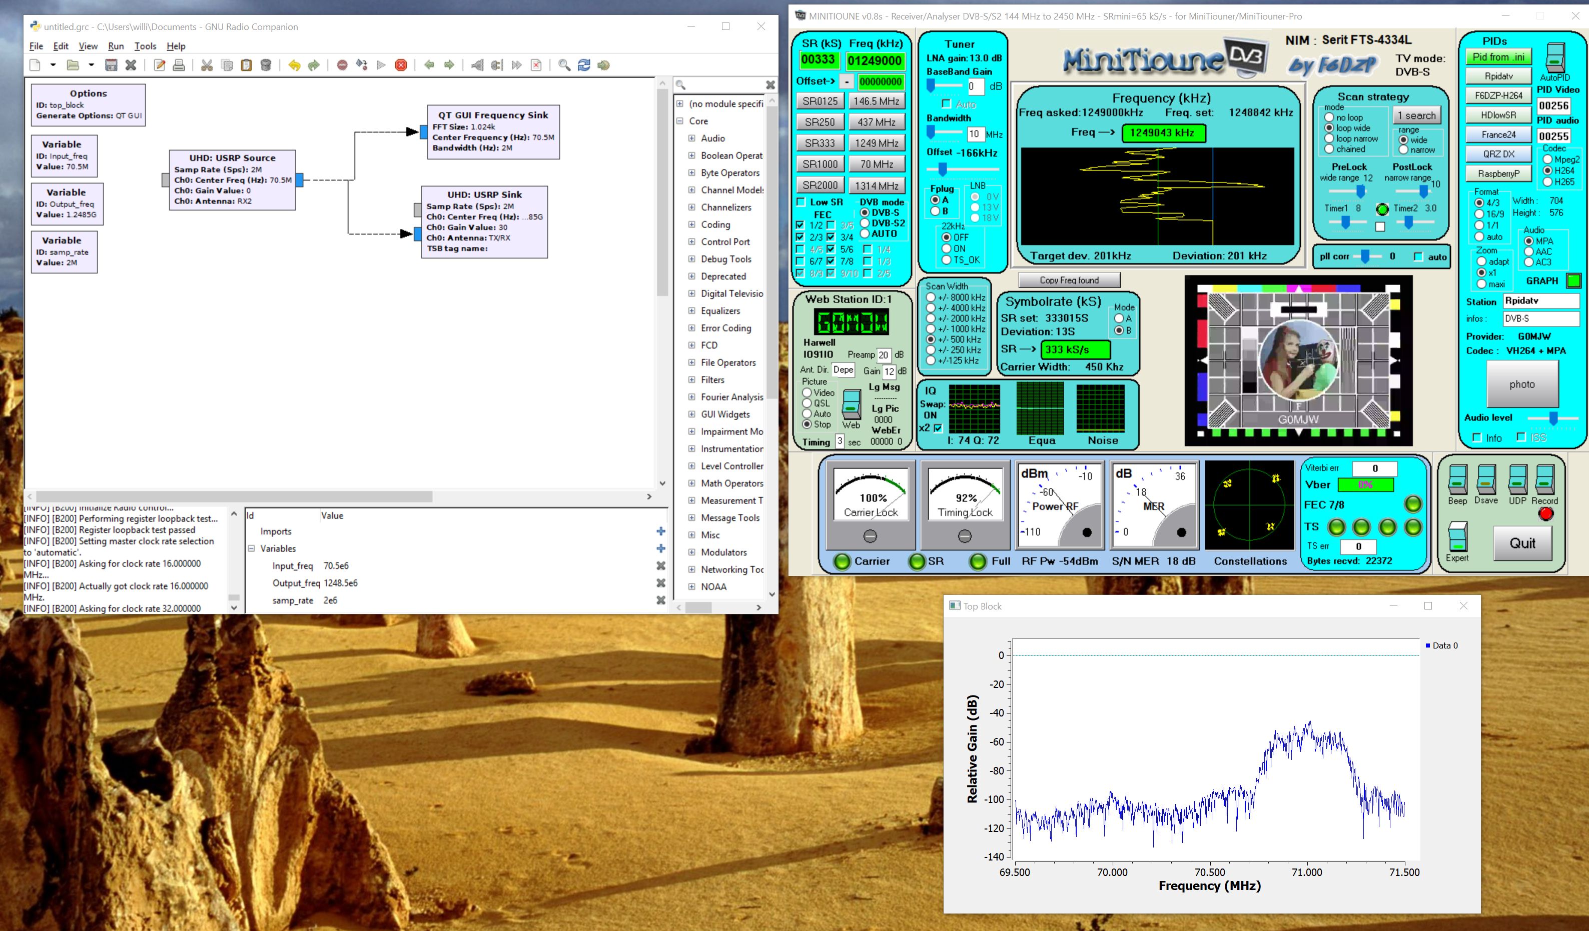1589x931 pixels.
Task: Close the current flow graph (X toolbar icon)
Action: (x=131, y=65)
